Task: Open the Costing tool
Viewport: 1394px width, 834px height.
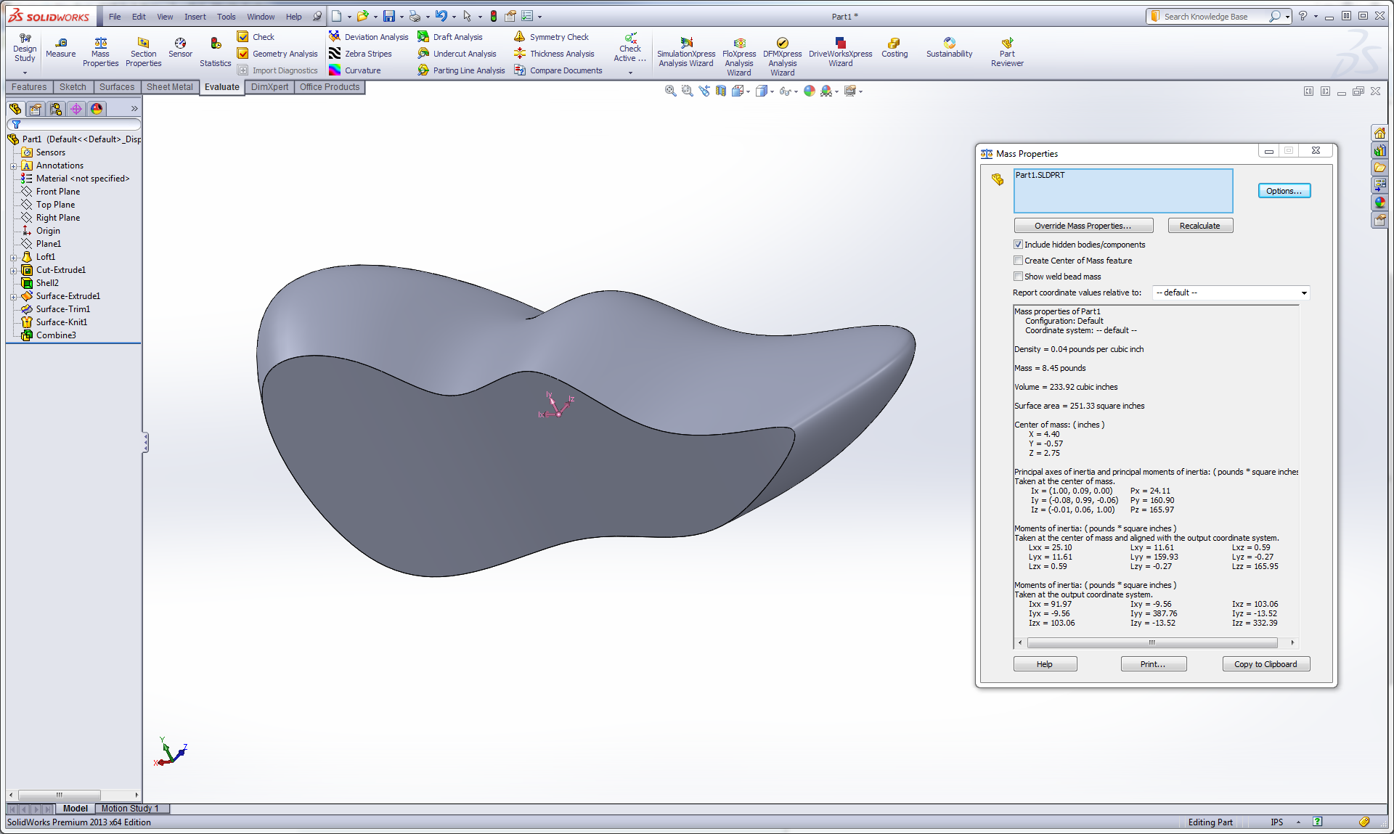Action: (x=894, y=47)
